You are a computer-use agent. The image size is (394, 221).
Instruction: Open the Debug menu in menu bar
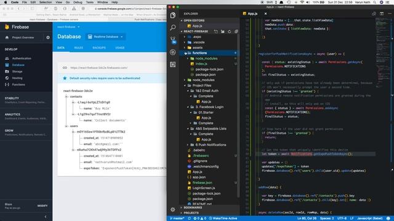(78, 2)
